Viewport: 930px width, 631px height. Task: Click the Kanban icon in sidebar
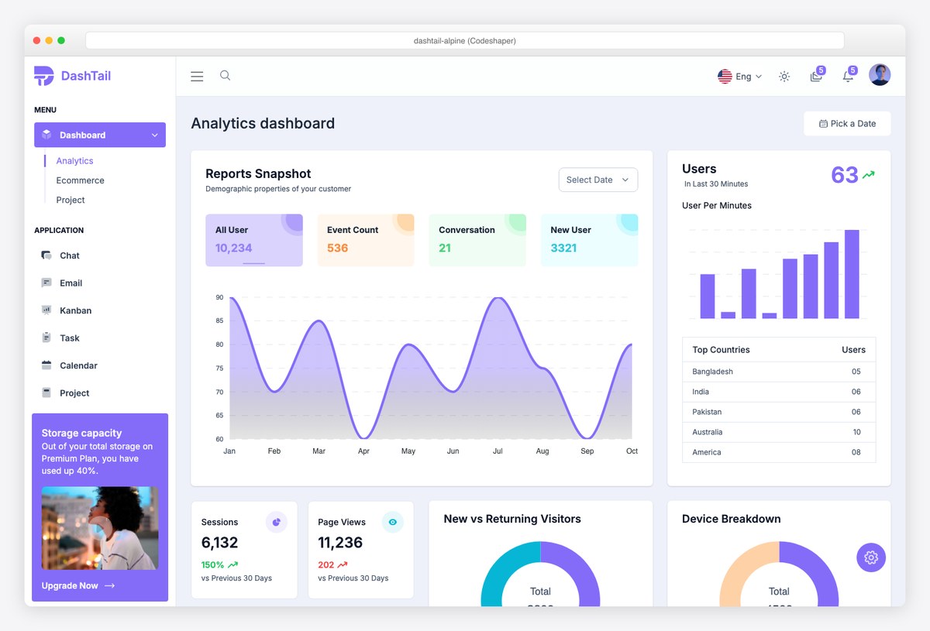coord(46,310)
